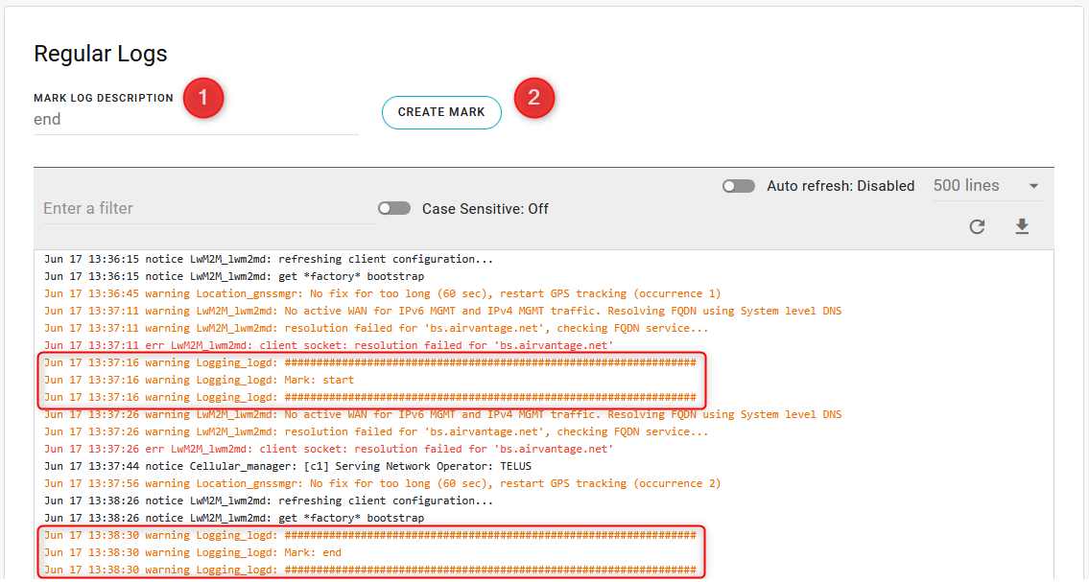The width and height of the screenshot is (1089, 582).
Task: Enable the Auto refresh switch
Action: point(739,186)
